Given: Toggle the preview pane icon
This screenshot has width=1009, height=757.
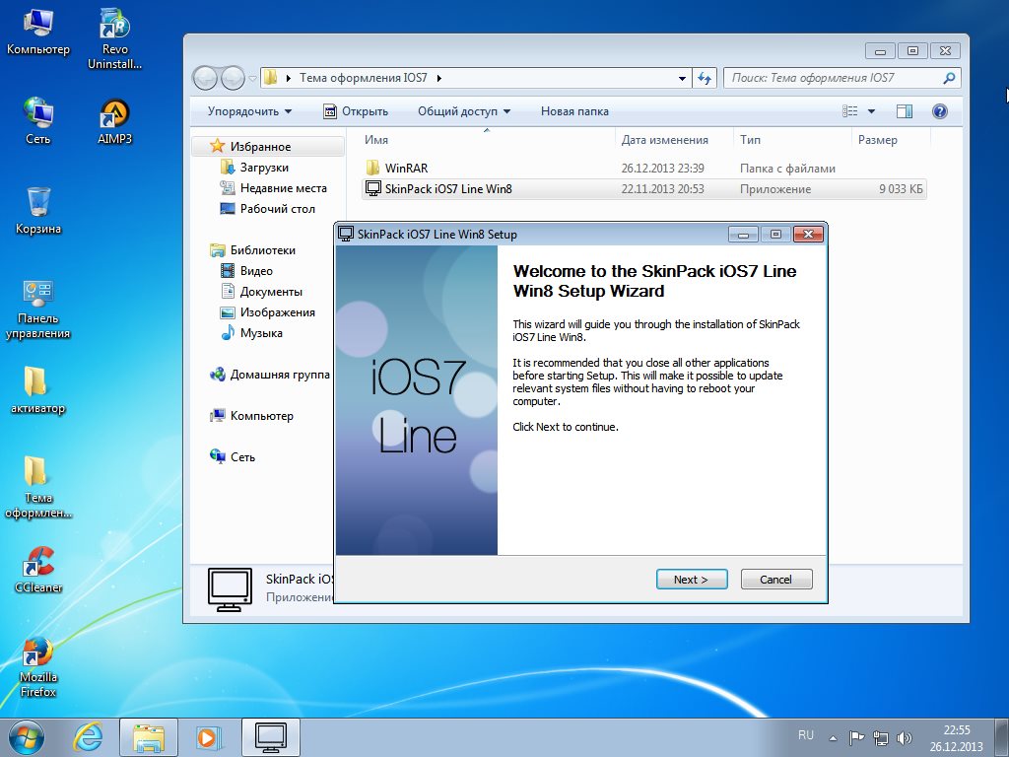Looking at the screenshot, I should [905, 111].
